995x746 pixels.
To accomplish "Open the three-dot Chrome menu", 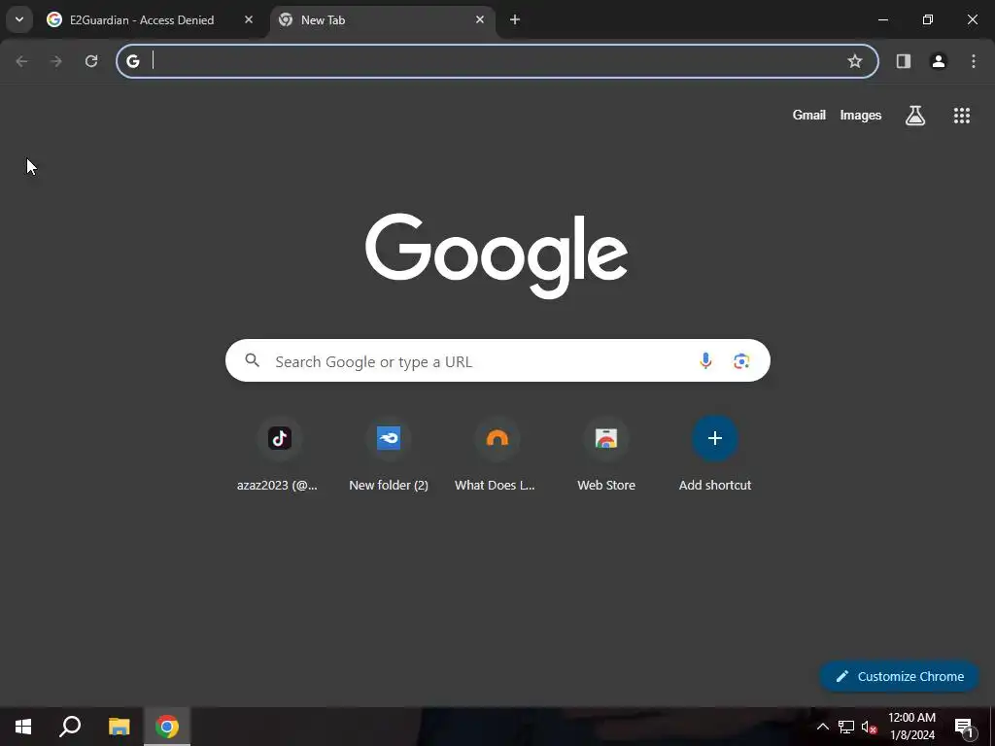I will [x=974, y=61].
